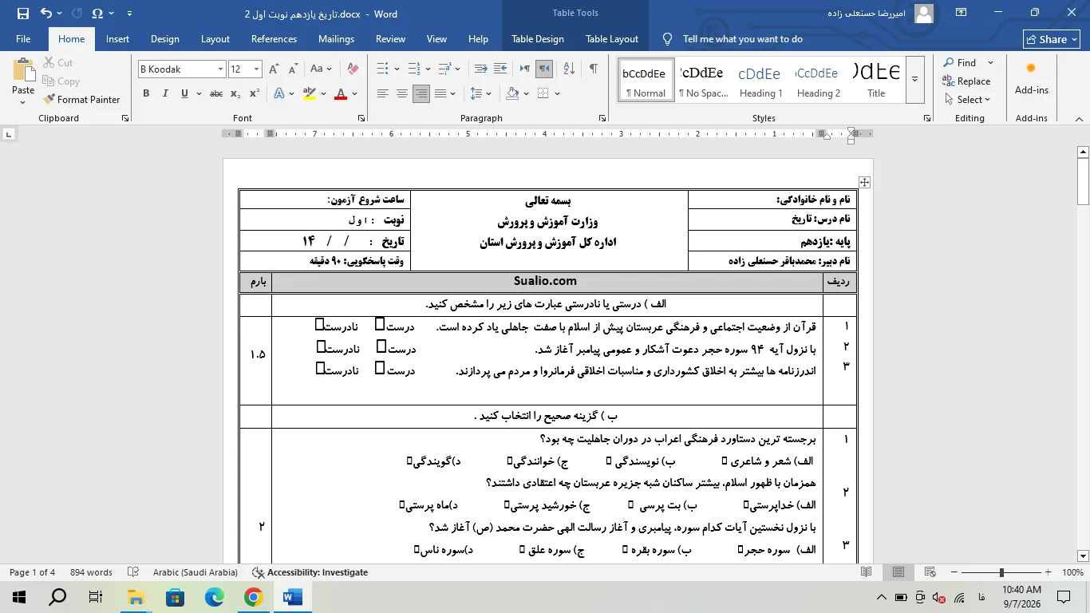Screen dimensions: 1090x613
Task: Open the Insert ribbon tab
Action: [x=117, y=39]
